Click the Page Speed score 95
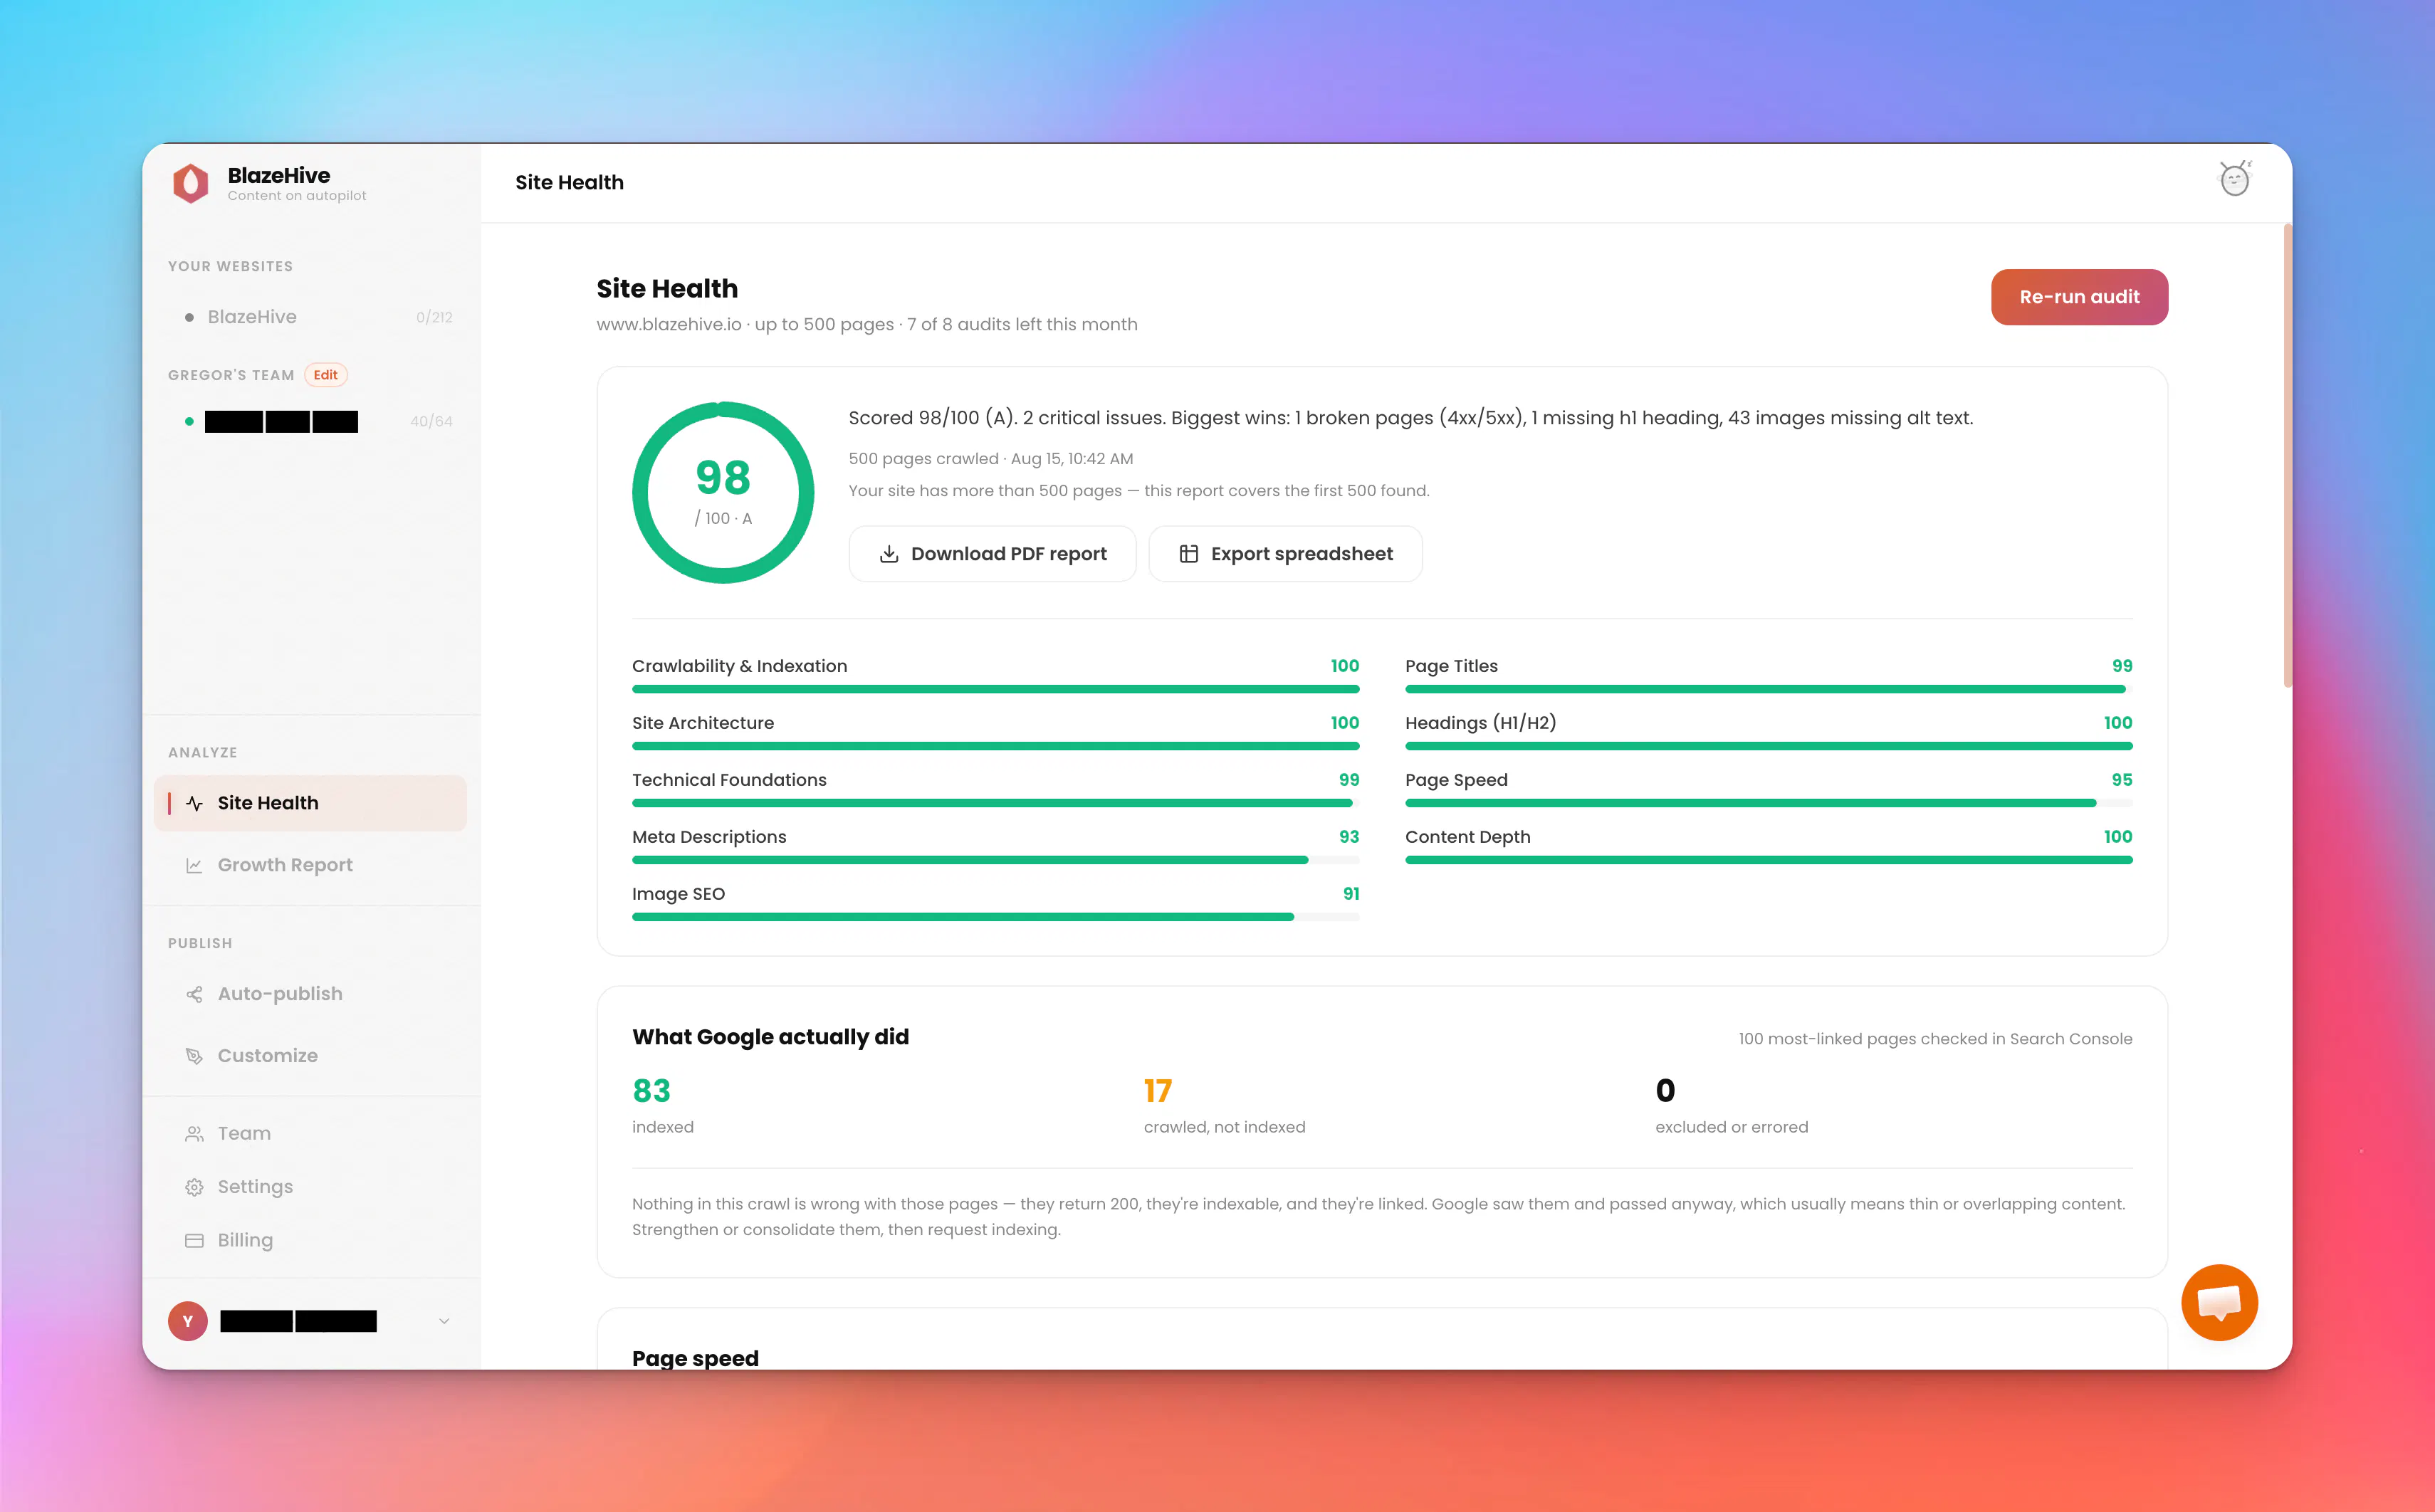Screen dimensions: 2435x1512 (x=2122, y=780)
